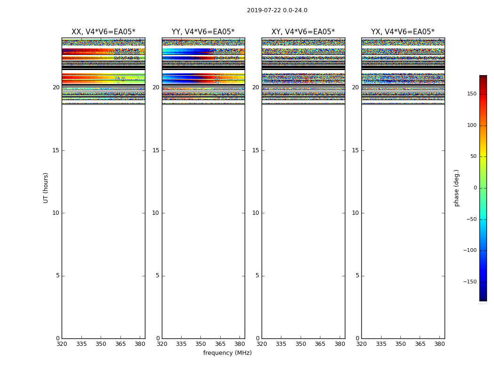The height and width of the screenshot is (376, 494).
Task: Click the 5 hour tick beside XY panel
Action: click(257, 276)
